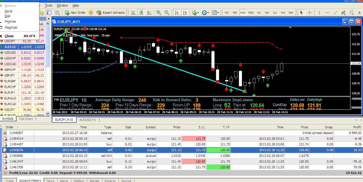Open the Help menu

[x=76, y=5]
